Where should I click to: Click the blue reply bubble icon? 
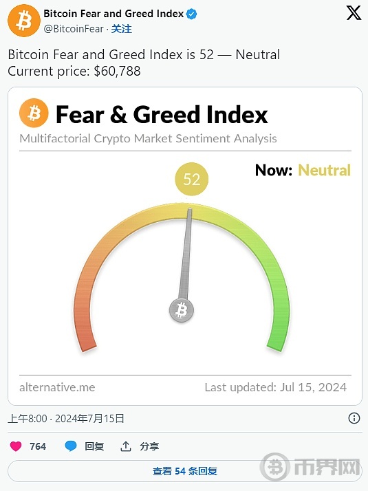(70, 446)
